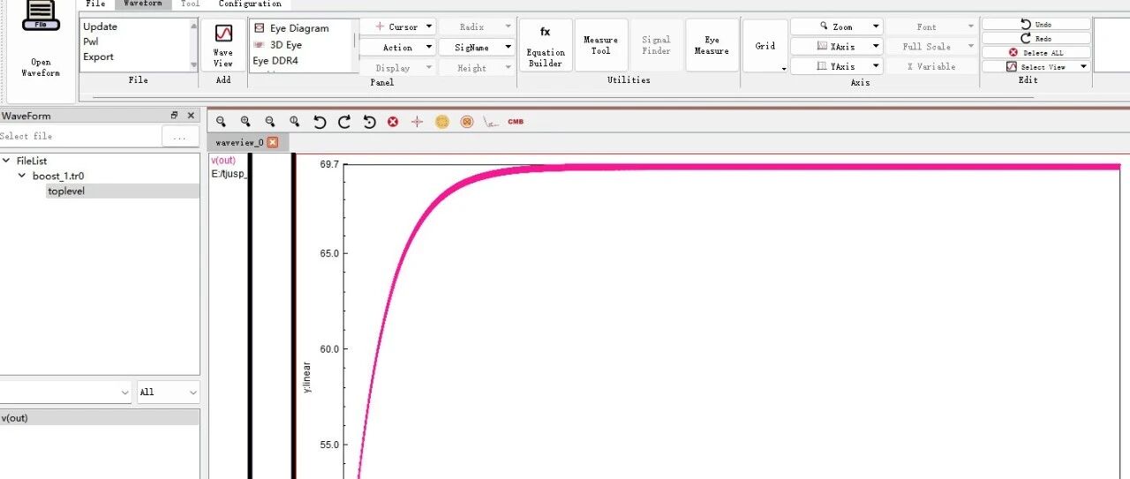Open the File menu tab
The width and height of the screenshot is (1130, 479).
[x=95, y=4]
